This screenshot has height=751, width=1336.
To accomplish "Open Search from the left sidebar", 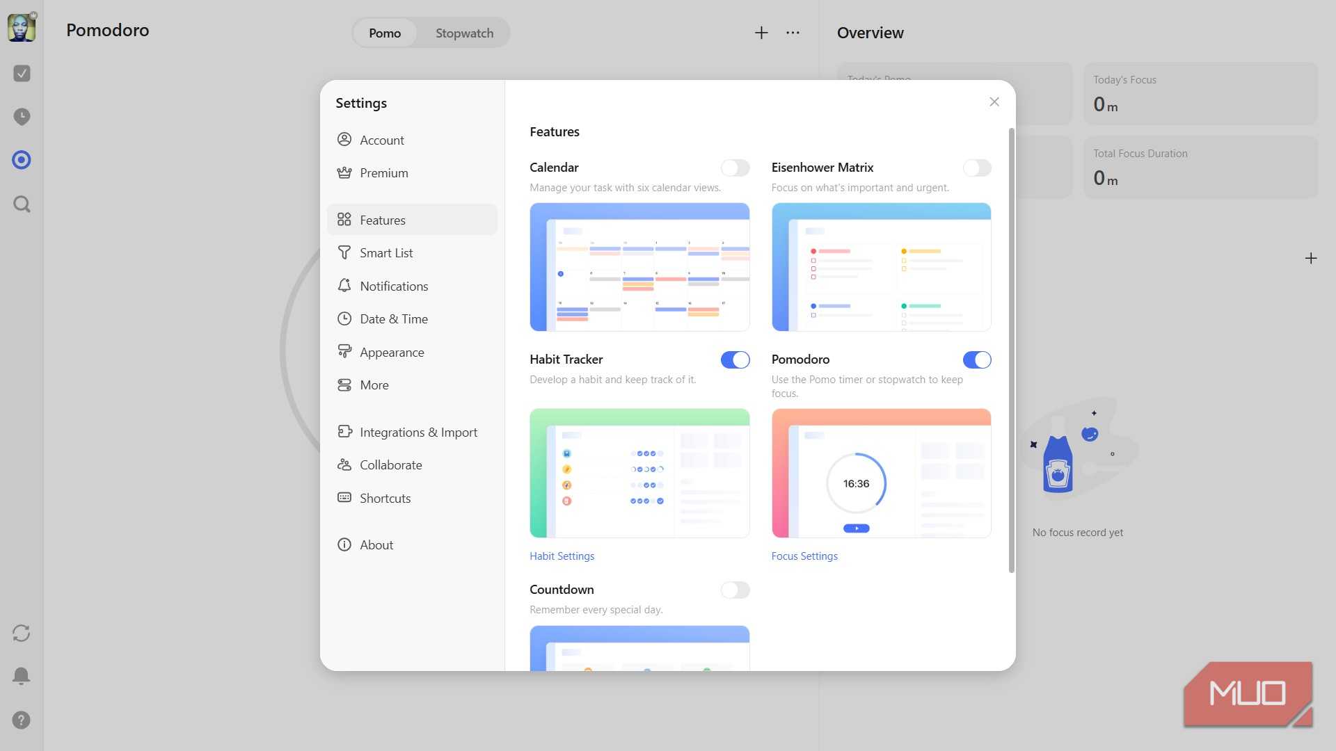I will (x=22, y=204).
